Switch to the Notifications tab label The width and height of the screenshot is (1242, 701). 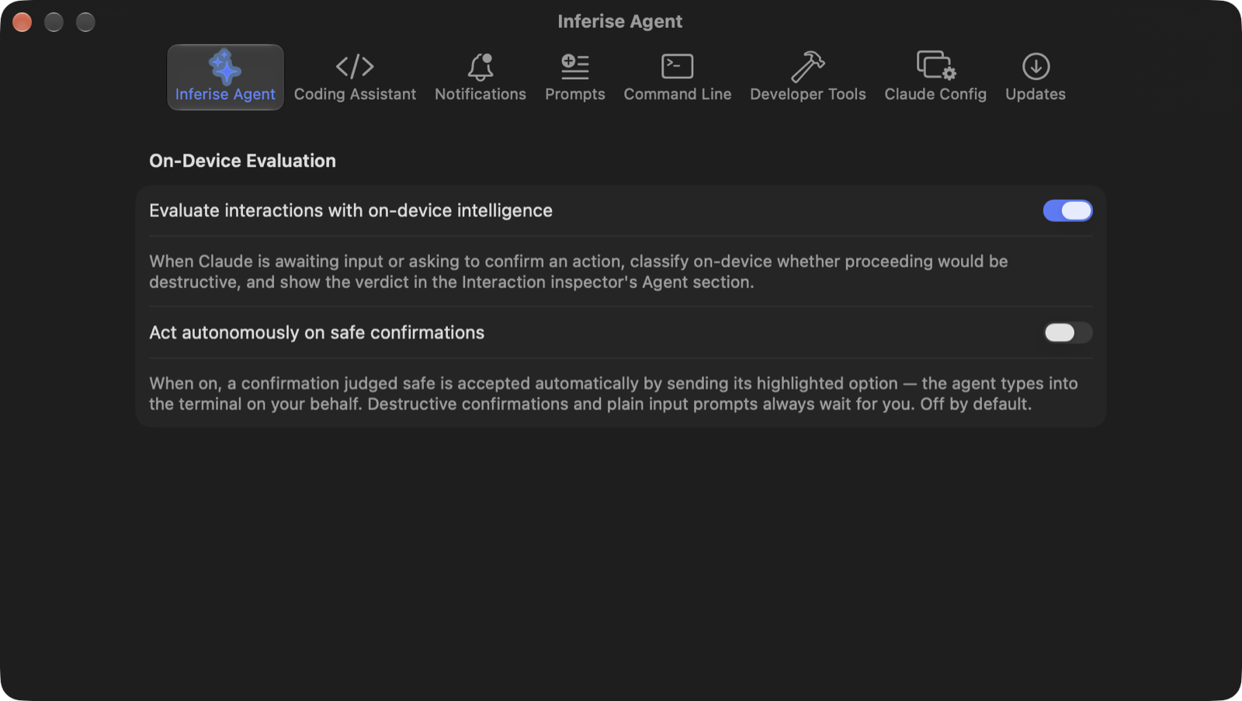pos(480,94)
